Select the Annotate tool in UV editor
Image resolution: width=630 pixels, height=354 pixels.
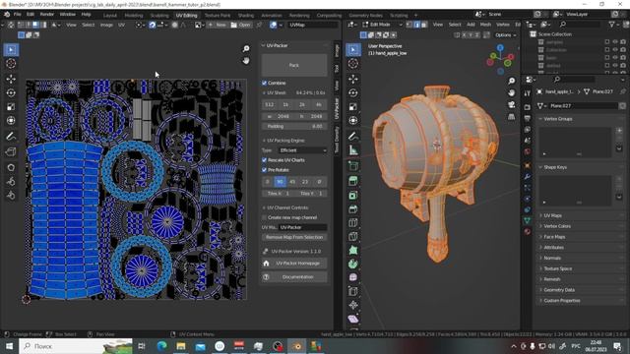(x=11, y=137)
